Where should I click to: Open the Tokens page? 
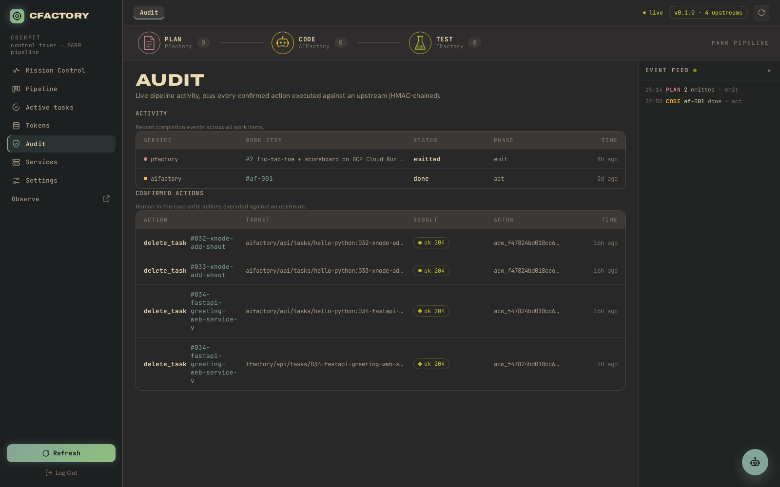(61, 126)
